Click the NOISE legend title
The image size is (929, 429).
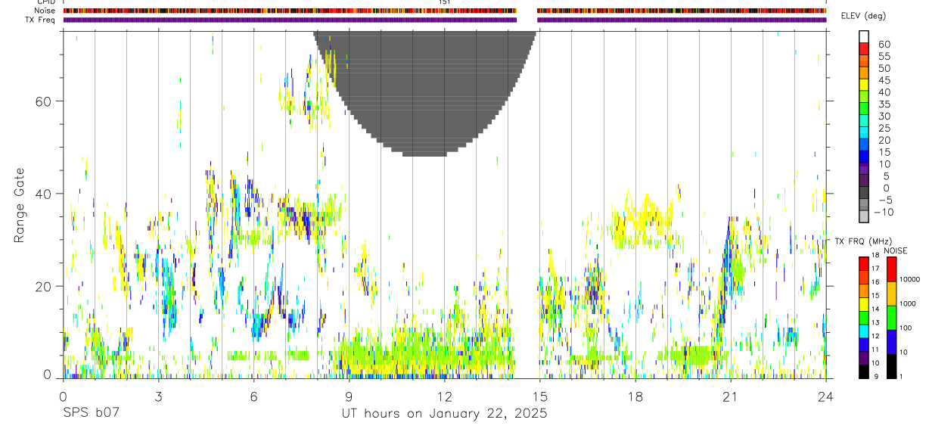[896, 250]
